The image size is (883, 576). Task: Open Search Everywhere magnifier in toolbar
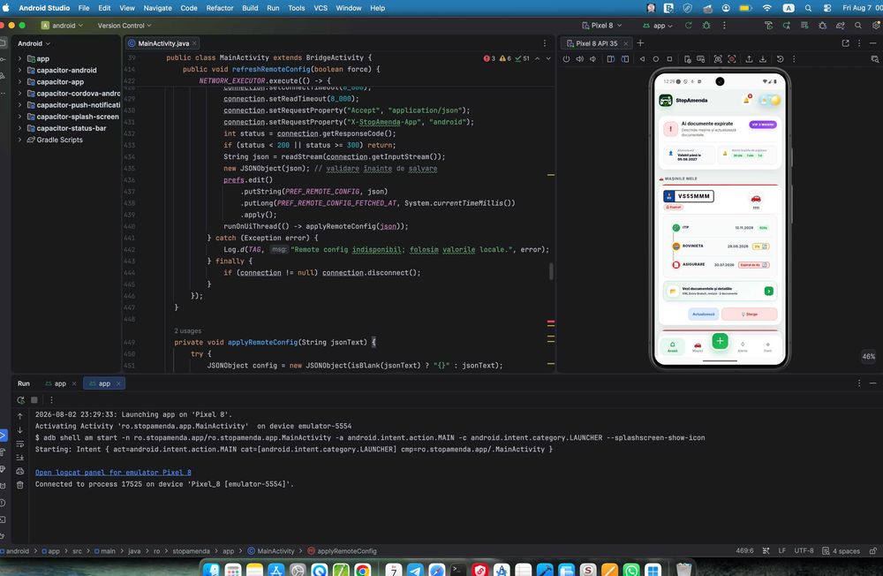857,26
